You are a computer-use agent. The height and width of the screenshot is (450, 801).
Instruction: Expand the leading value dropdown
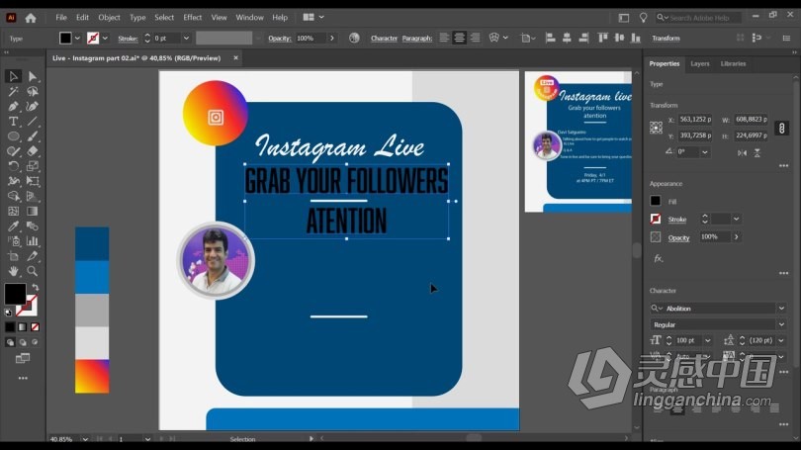781,340
